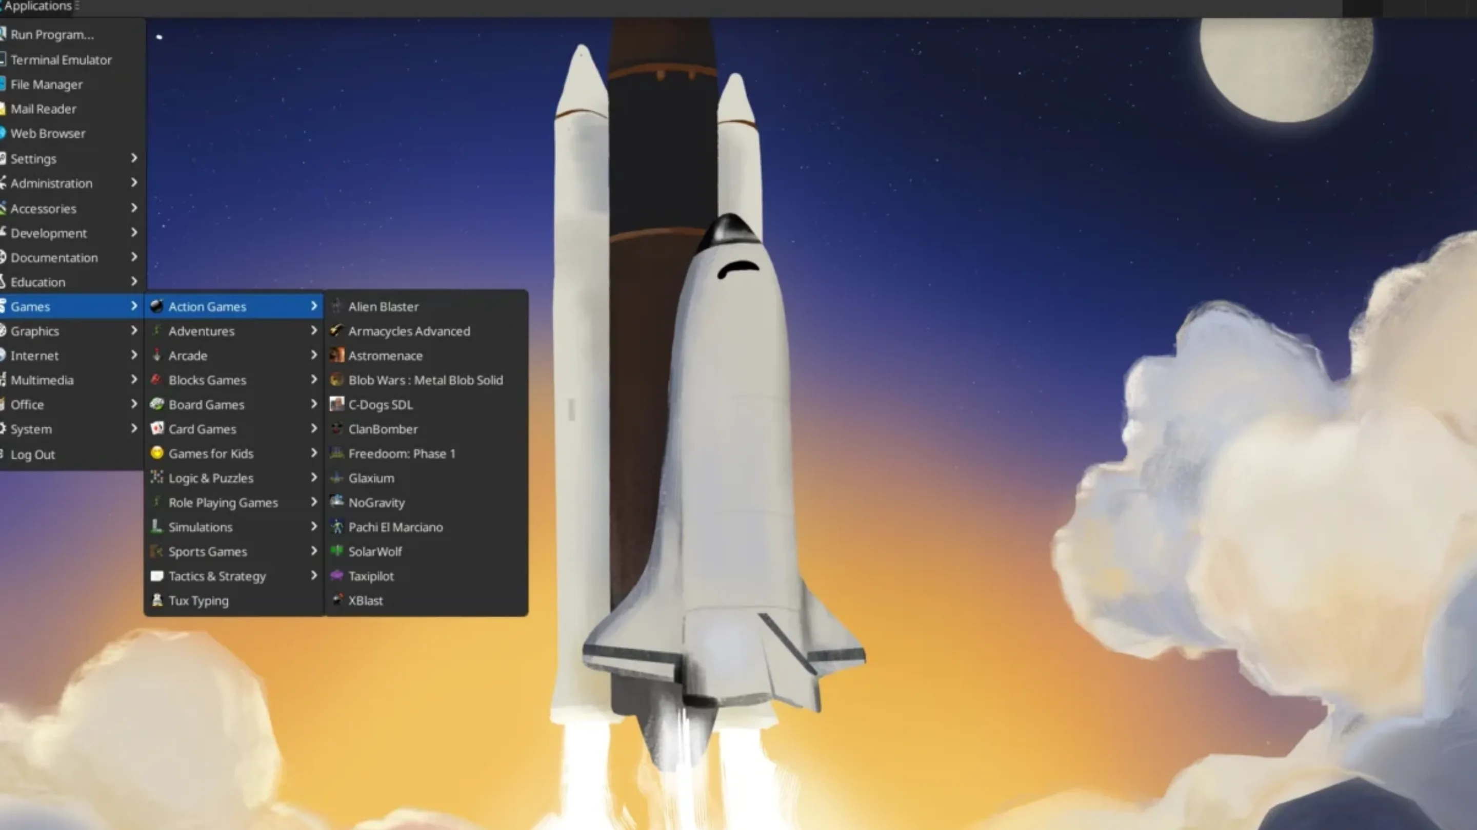This screenshot has height=830, width=1477.
Task: Open Run Program dialog
Action: 52,34
